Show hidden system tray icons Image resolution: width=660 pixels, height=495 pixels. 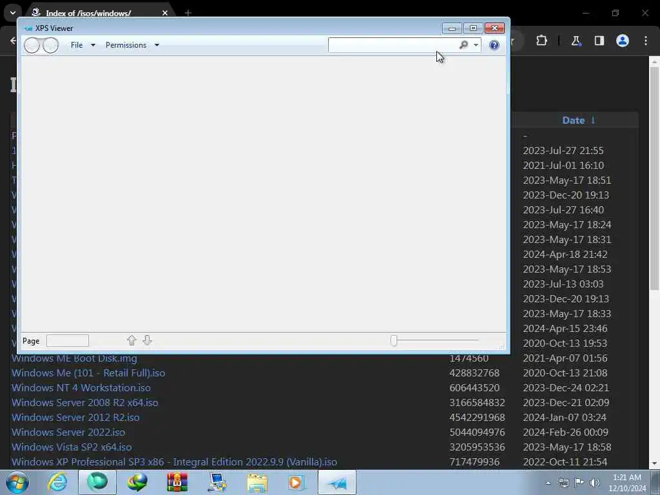(548, 483)
